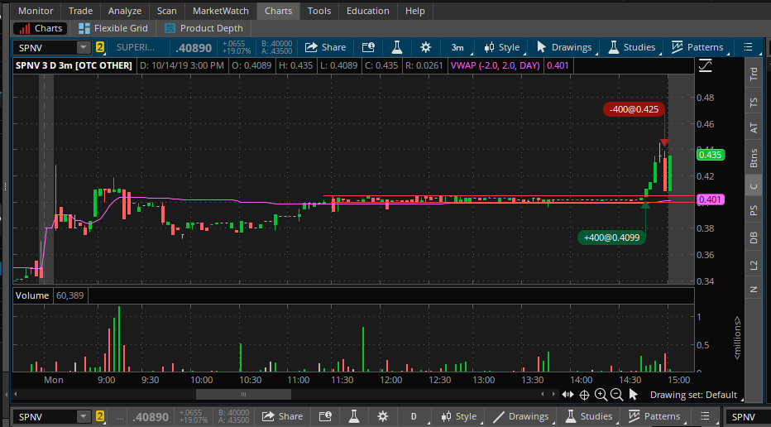
Task: Open the Drawings menu with pointer icon
Action: pos(564,48)
